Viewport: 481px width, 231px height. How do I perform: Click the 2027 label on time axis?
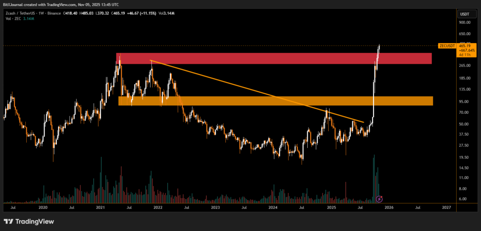coord(446,207)
